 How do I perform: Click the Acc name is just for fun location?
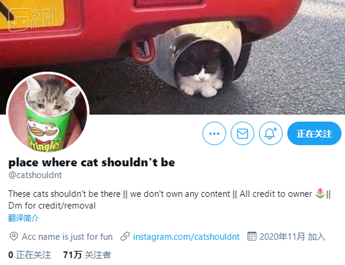pos(67,237)
